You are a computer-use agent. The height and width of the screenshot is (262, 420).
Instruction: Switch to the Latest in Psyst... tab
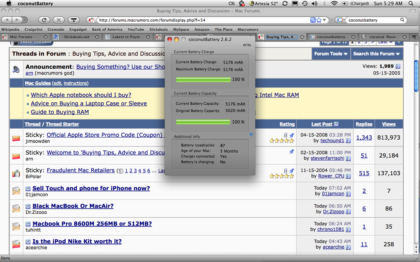pos(128,37)
